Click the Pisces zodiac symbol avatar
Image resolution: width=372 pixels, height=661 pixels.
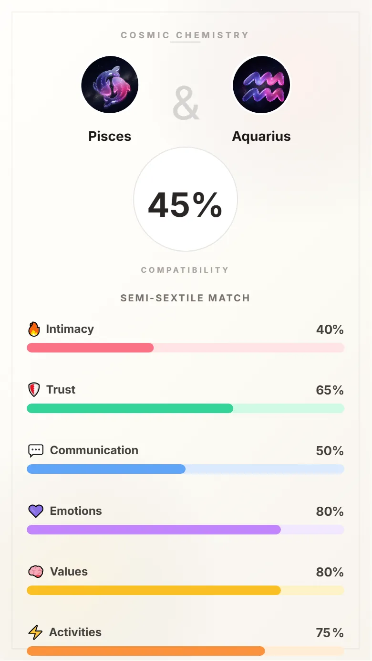pos(110,85)
